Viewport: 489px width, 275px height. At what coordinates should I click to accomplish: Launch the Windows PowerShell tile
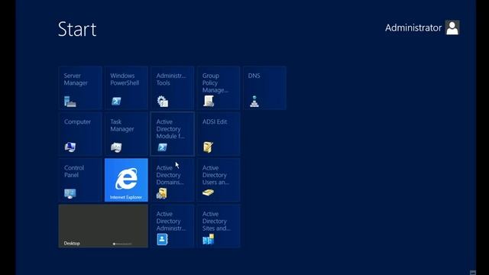126,88
